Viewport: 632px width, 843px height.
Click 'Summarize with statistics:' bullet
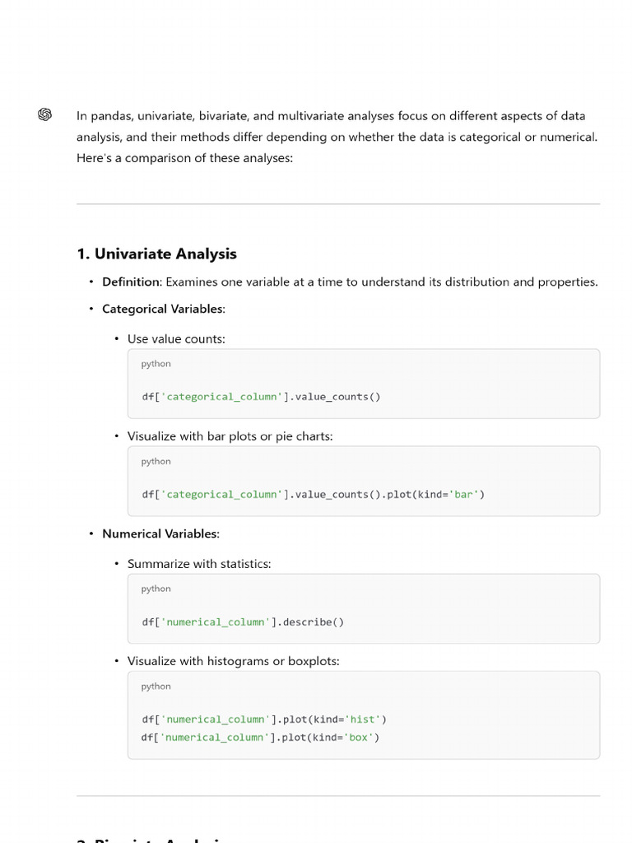(198, 564)
